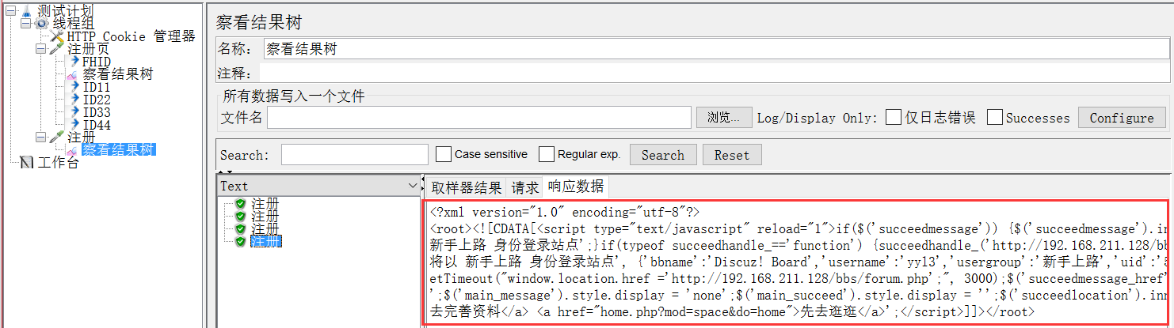Click the arrow icon next to FHID
This screenshot has height=328, width=1174.
(74, 62)
